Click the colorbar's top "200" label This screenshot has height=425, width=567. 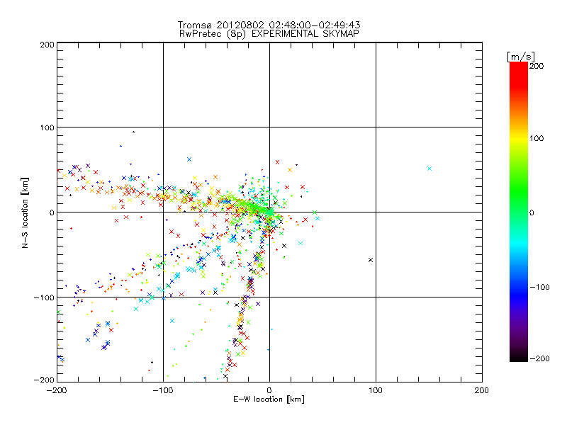point(537,66)
